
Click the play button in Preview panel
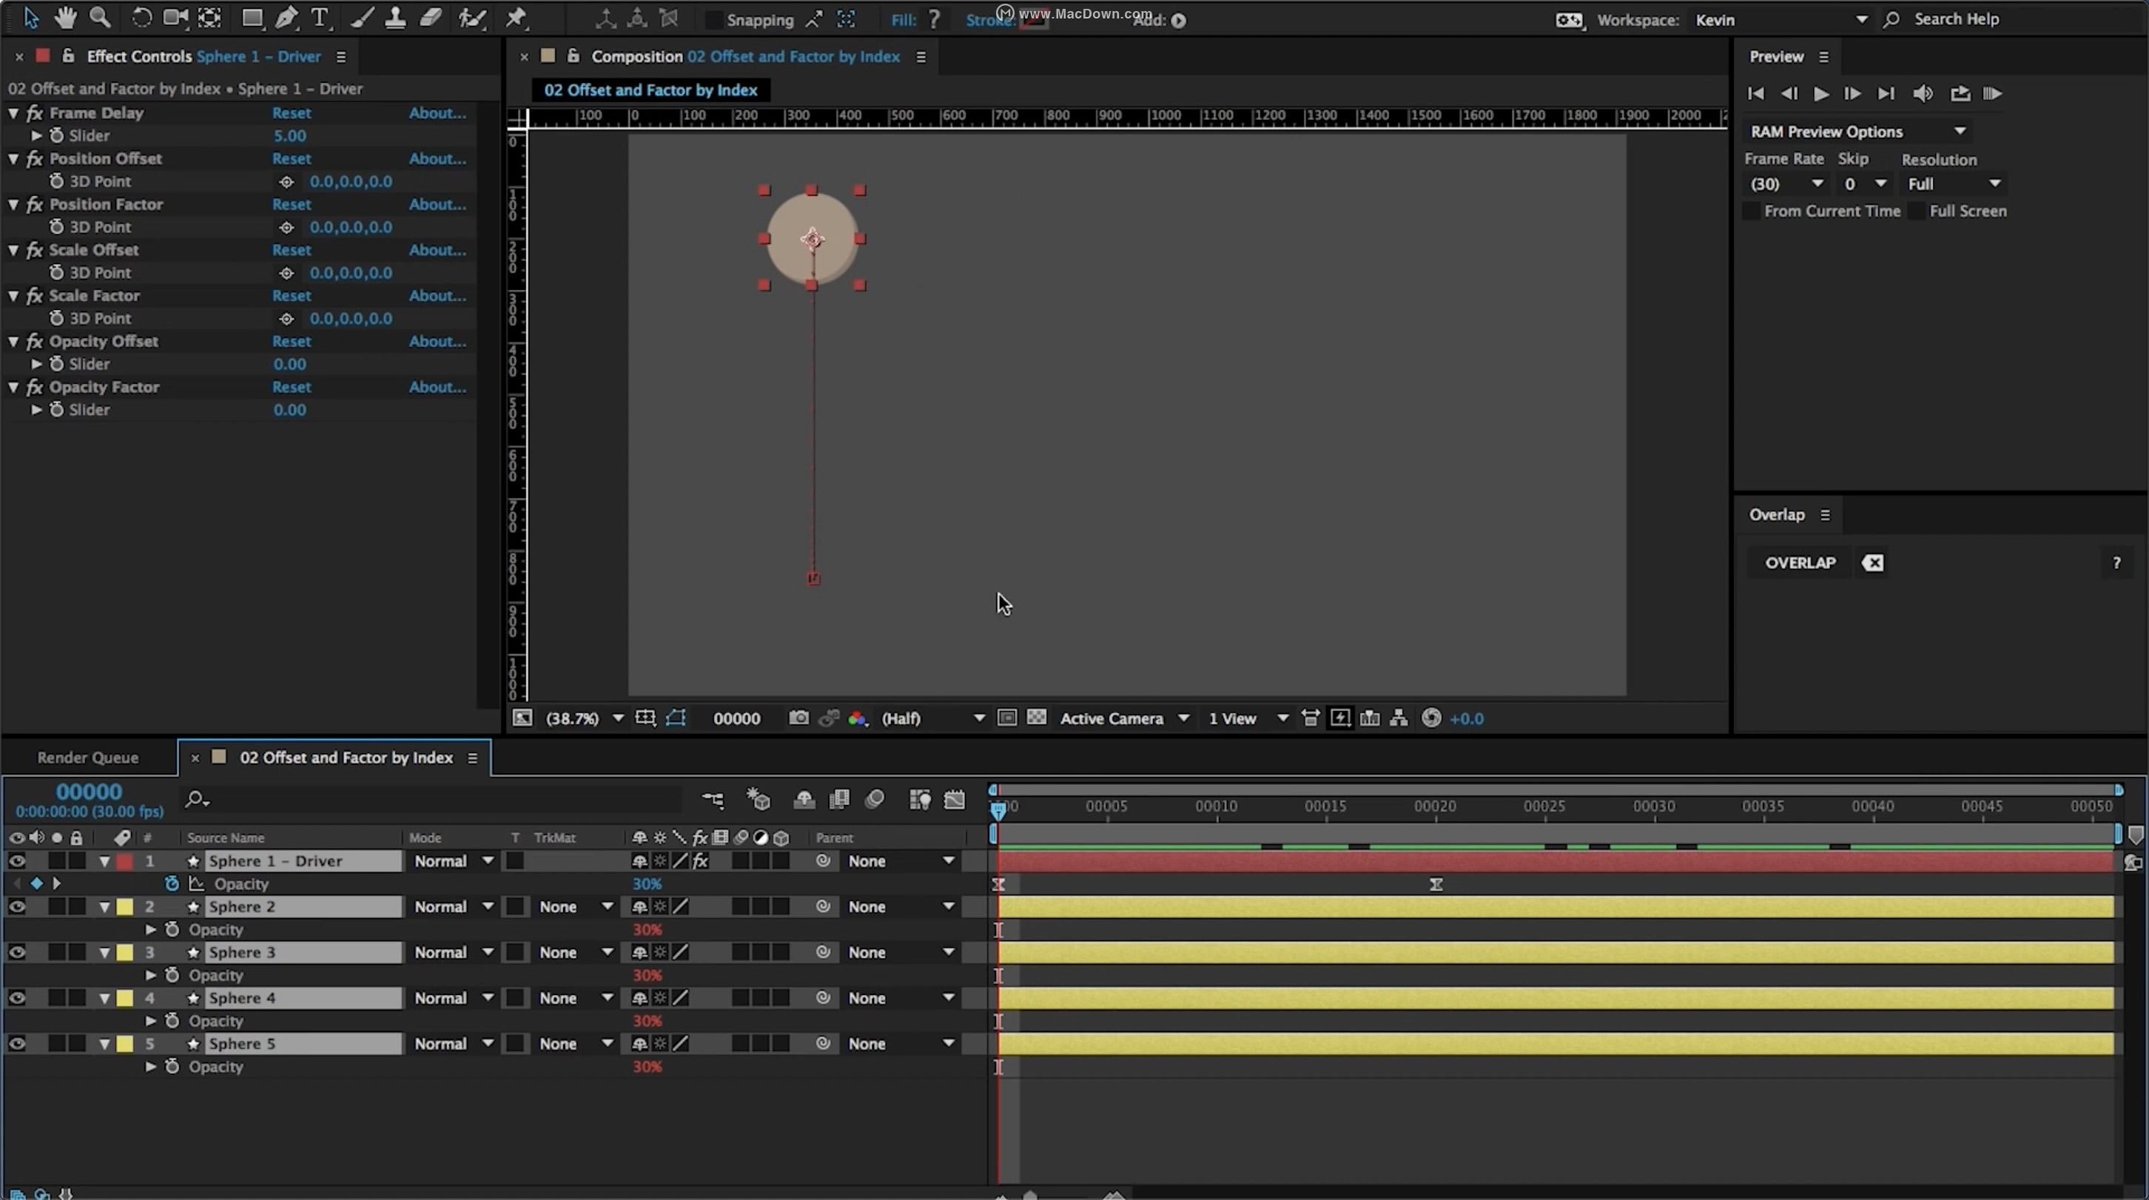click(x=1821, y=93)
